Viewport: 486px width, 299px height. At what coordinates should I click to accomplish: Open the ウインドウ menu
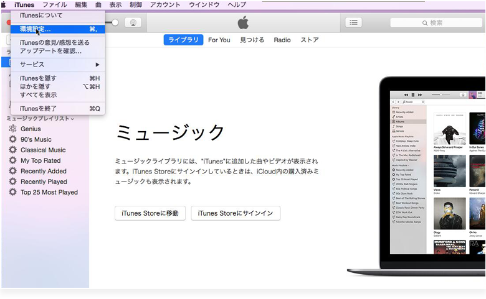click(204, 4)
